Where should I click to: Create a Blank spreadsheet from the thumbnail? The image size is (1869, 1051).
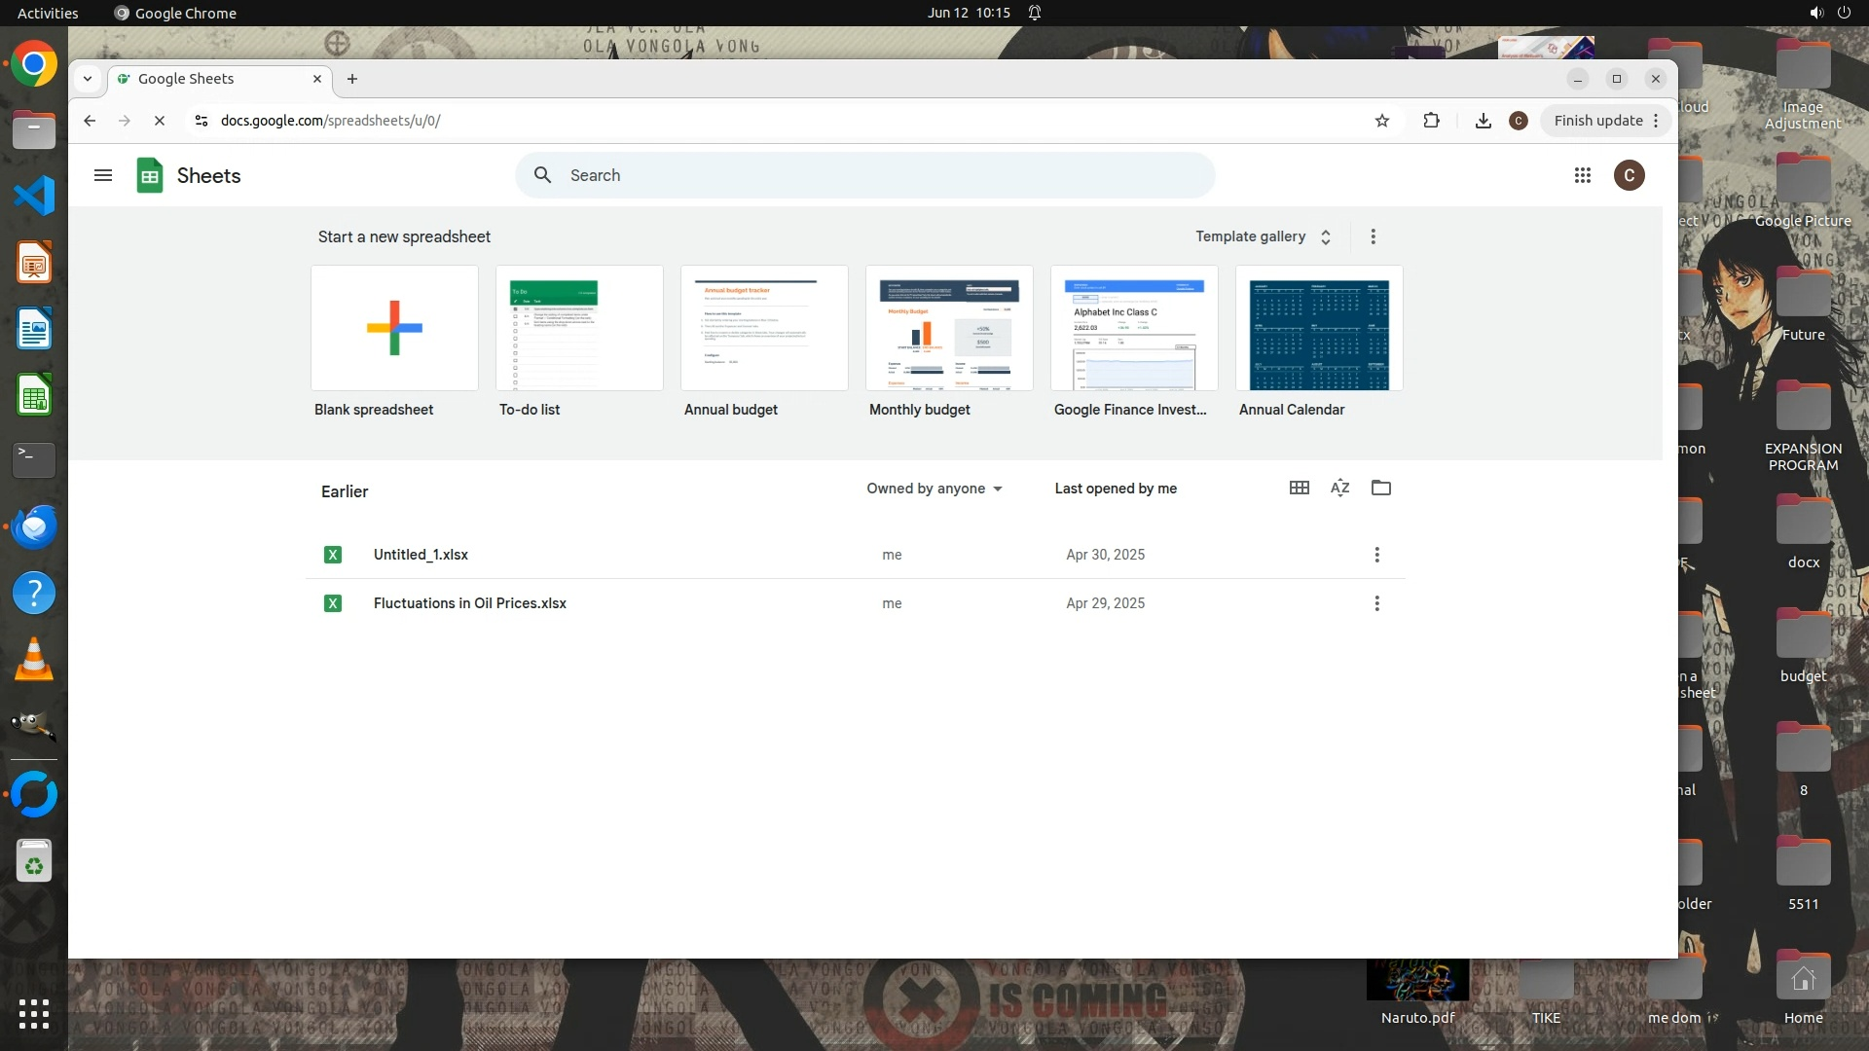pyautogui.click(x=394, y=328)
